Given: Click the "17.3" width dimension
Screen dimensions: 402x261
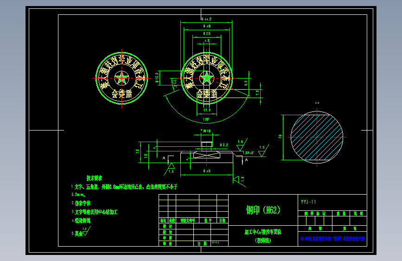Looking at the screenshot, I should click(207, 110).
